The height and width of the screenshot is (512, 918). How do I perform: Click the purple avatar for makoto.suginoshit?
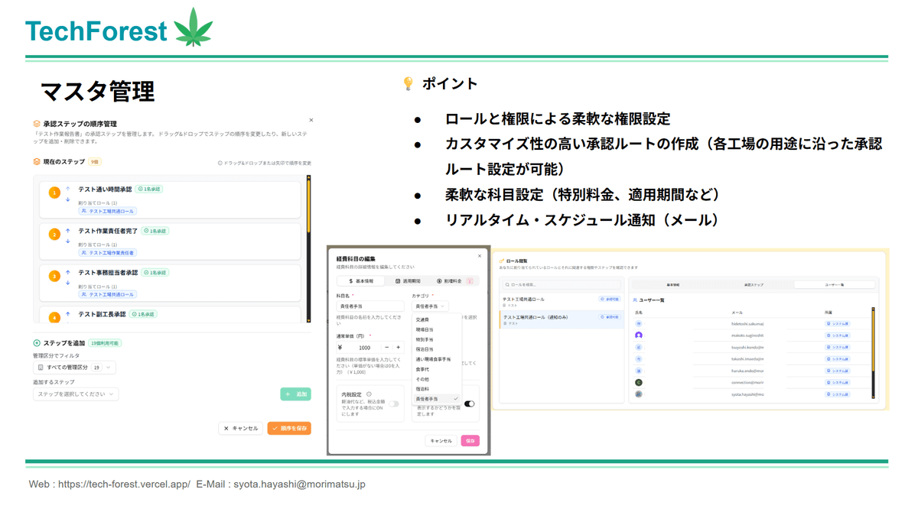(x=638, y=335)
